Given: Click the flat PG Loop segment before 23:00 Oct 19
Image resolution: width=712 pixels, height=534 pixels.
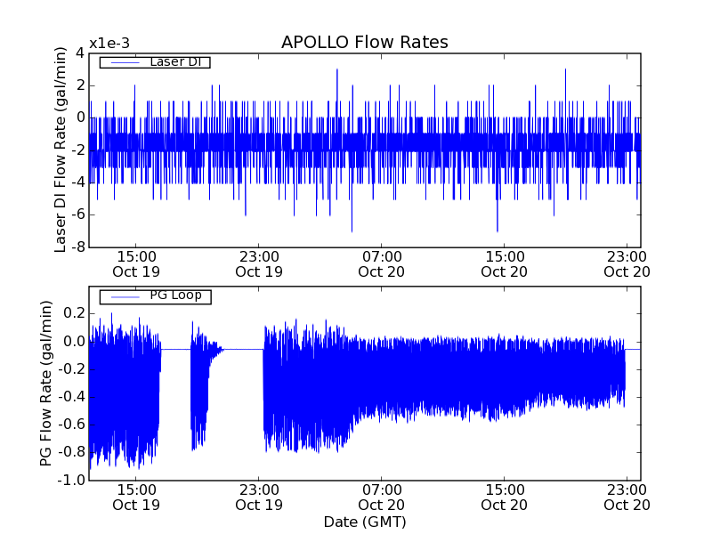Looking at the screenshot, I should tap(242, 349).
